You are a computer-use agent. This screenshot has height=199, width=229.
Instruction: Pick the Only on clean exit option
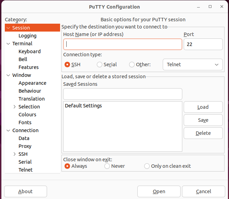coord(147,166)
